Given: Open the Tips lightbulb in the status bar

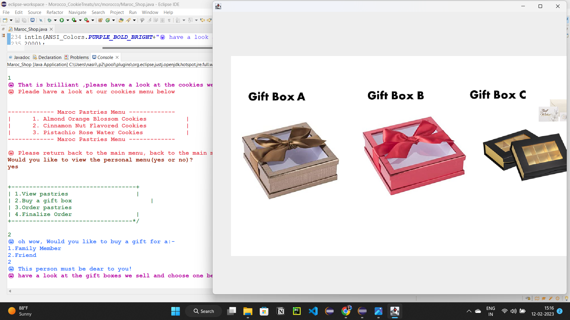Looking at the screenshot, I should click(567, 298).
